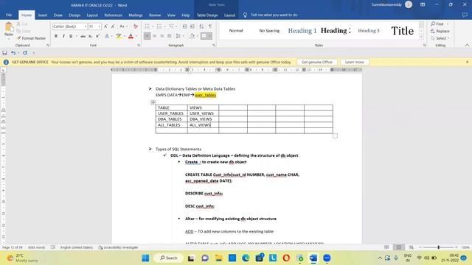Image resolution: width=472 pixels, height=265 pixels.
Task: Open Font dialog launcher
Action: click(139, 46)
